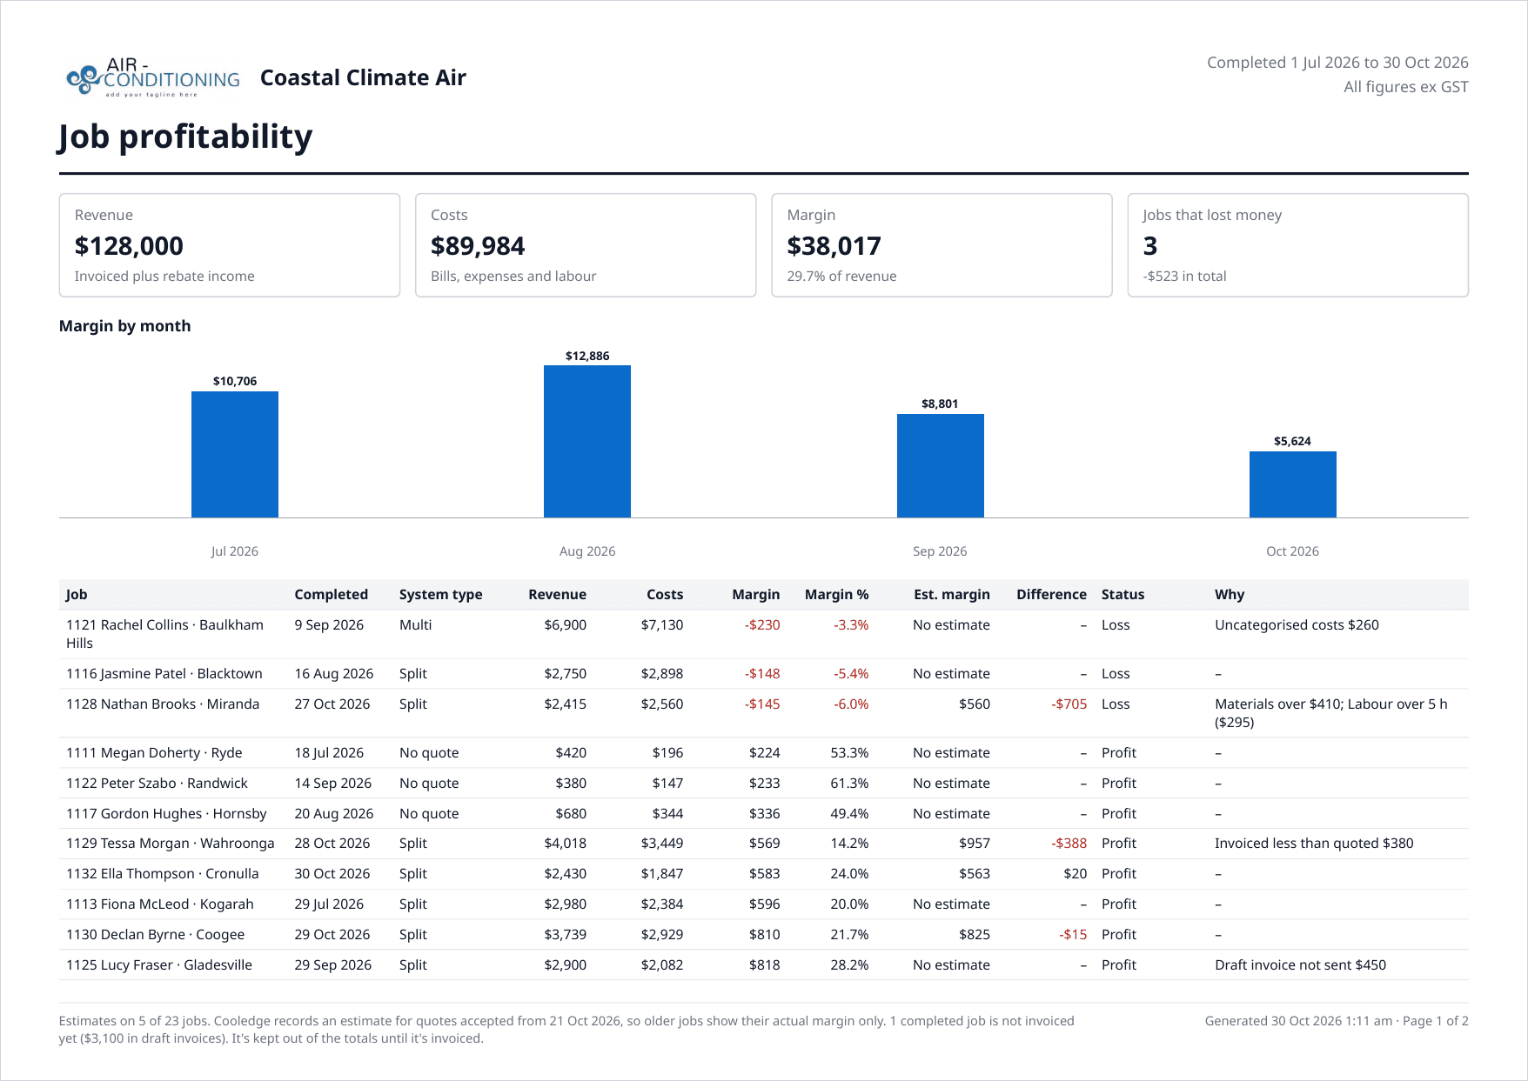Select the Revenue card showing $128,000

[230, 245]
